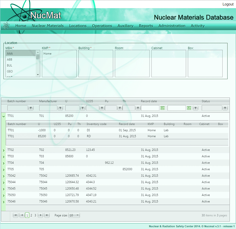Open the Reports menu
This screenshot has height=229, width=236.
click(x=146, y=26)
